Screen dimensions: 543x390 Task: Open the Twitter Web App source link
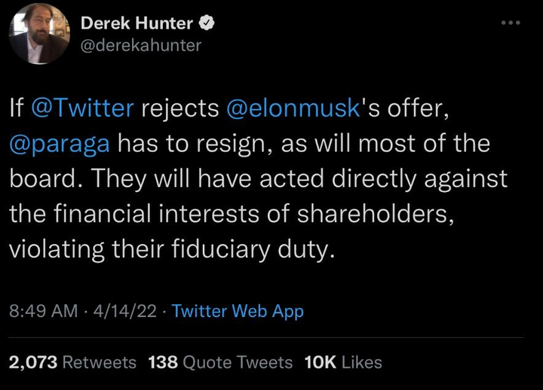[x=238, y=311]
